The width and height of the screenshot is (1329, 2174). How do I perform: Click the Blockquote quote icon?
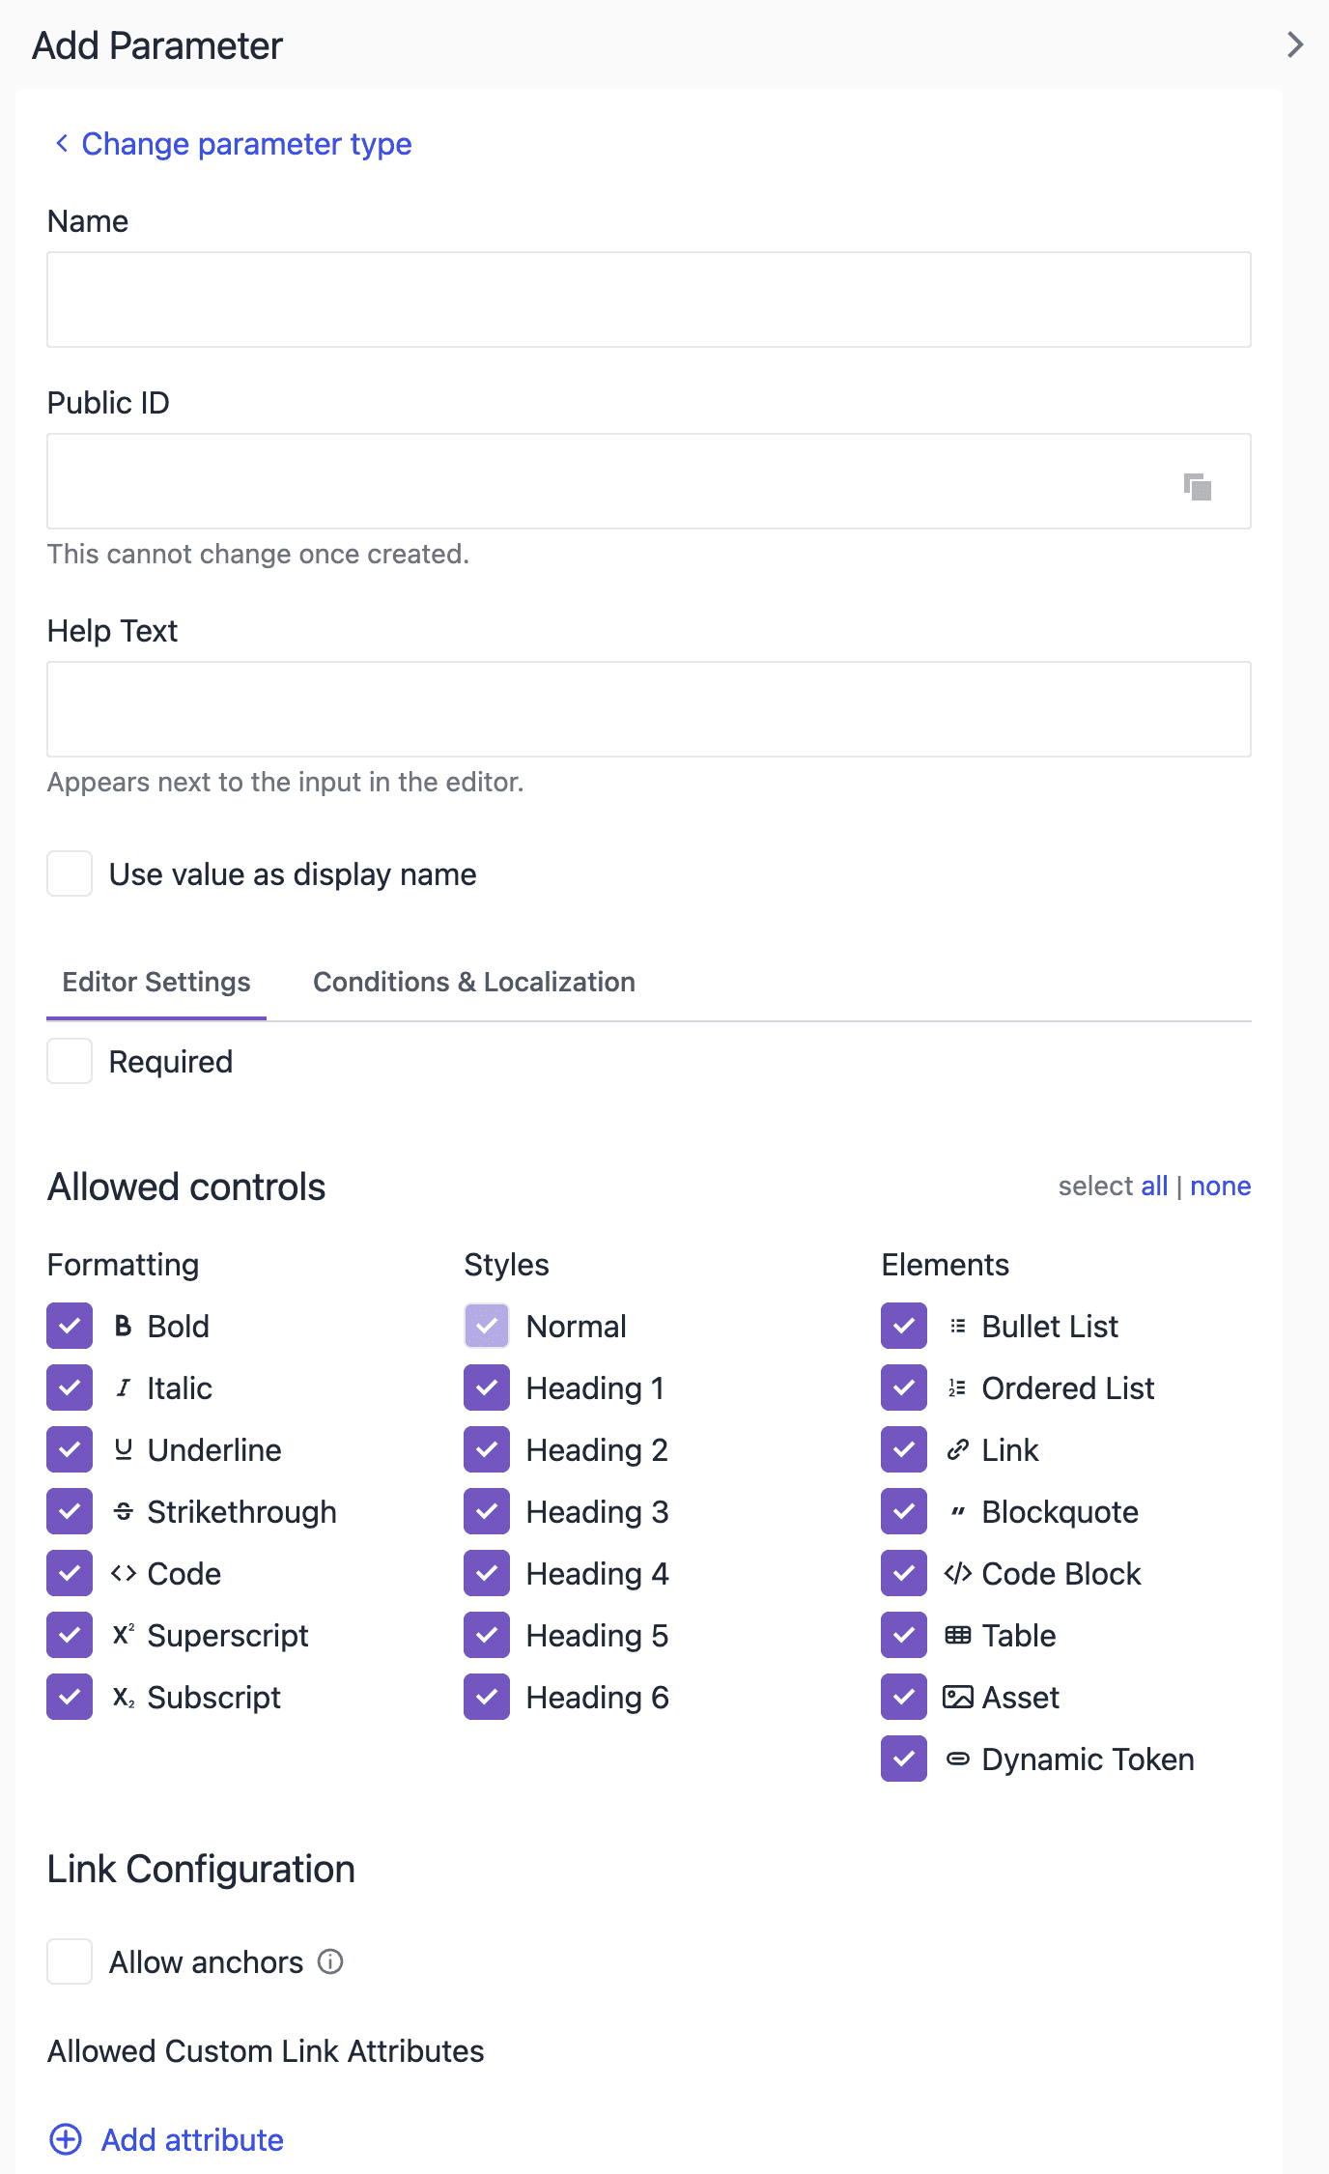957,1511
